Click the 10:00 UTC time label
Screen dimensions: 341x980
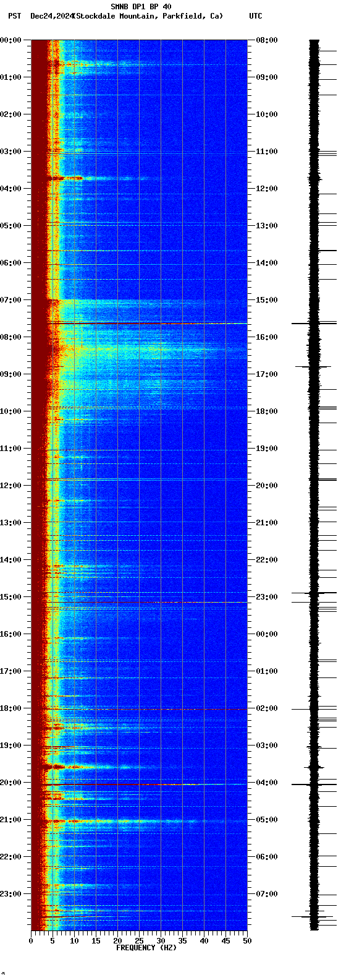(267, 114)
